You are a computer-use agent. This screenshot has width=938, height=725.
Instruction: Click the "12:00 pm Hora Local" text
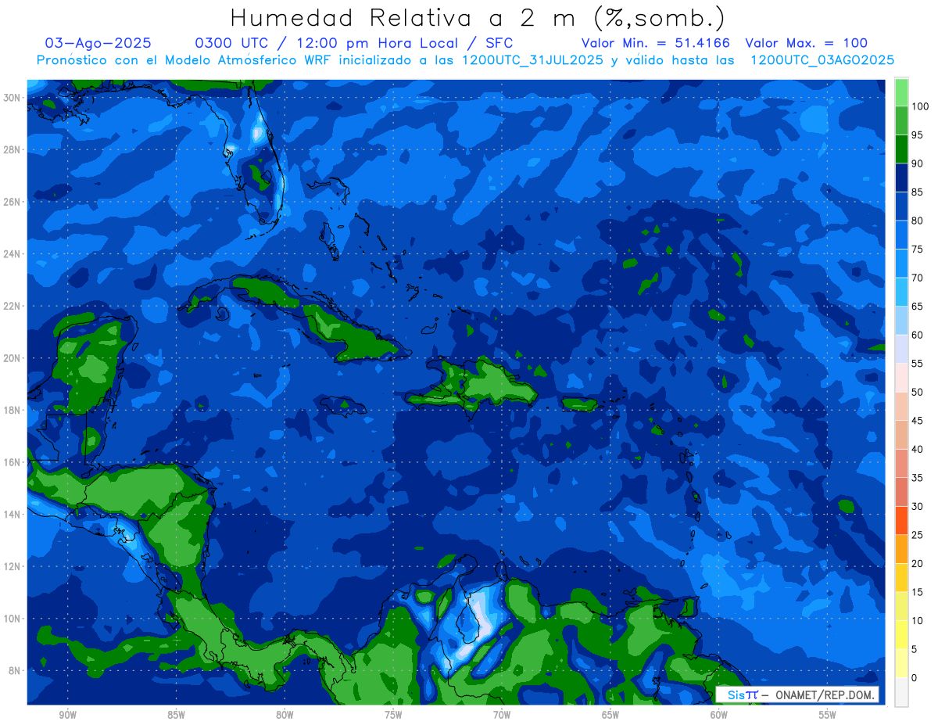[x=371, y=43]
